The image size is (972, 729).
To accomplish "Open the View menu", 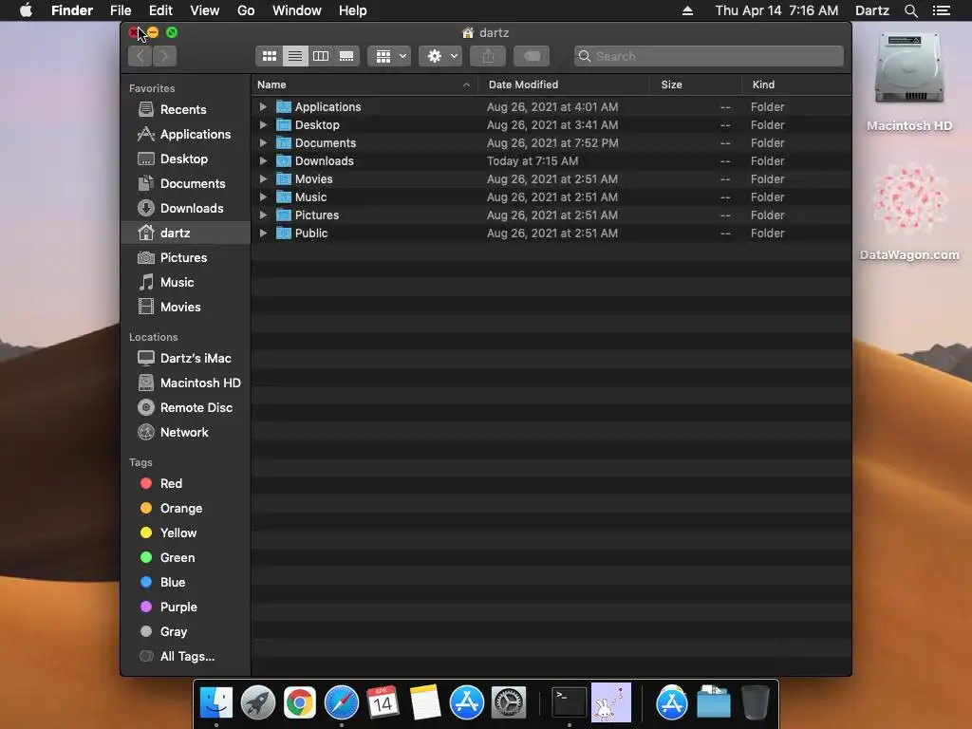I will pos(205,10).
